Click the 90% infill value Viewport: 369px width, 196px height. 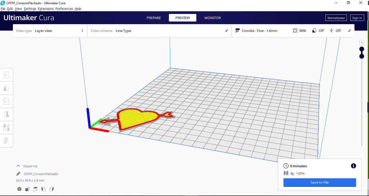click(303, 31)
